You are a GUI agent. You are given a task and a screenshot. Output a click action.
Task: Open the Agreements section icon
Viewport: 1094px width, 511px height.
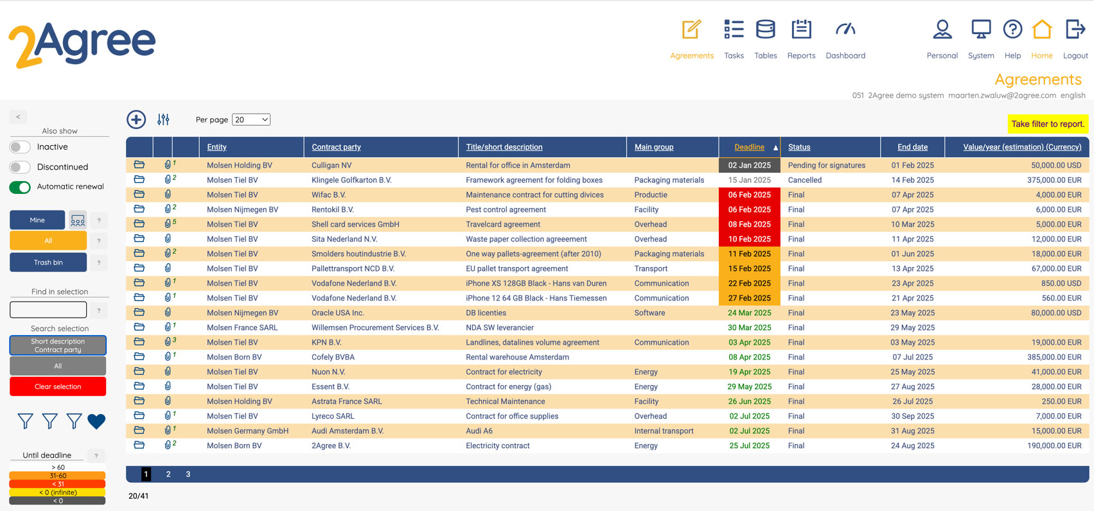click(691, 30)
